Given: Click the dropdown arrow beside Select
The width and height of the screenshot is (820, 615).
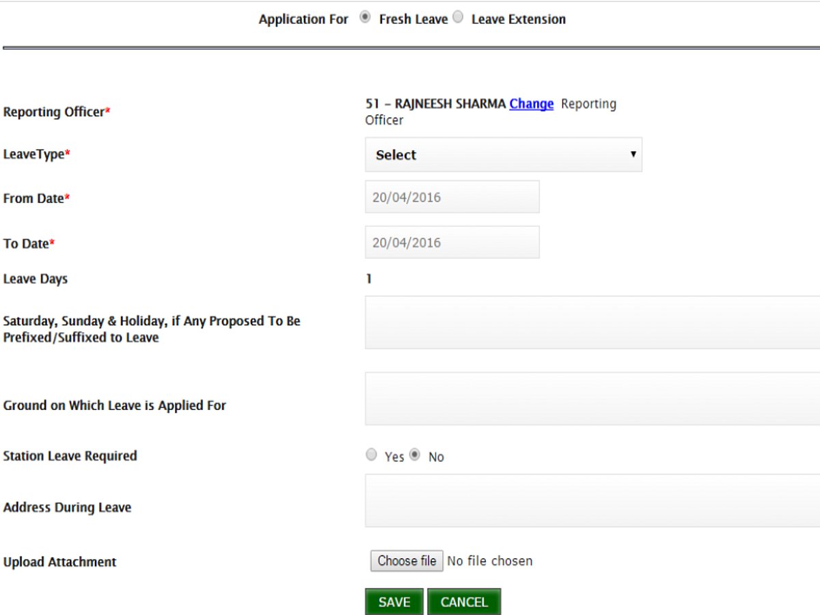Looking at the screenshot, I should coord(633,154).
